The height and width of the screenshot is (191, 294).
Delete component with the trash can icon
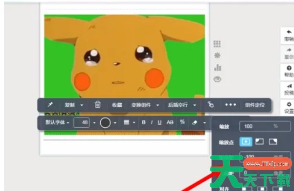[x=97, y=104]
